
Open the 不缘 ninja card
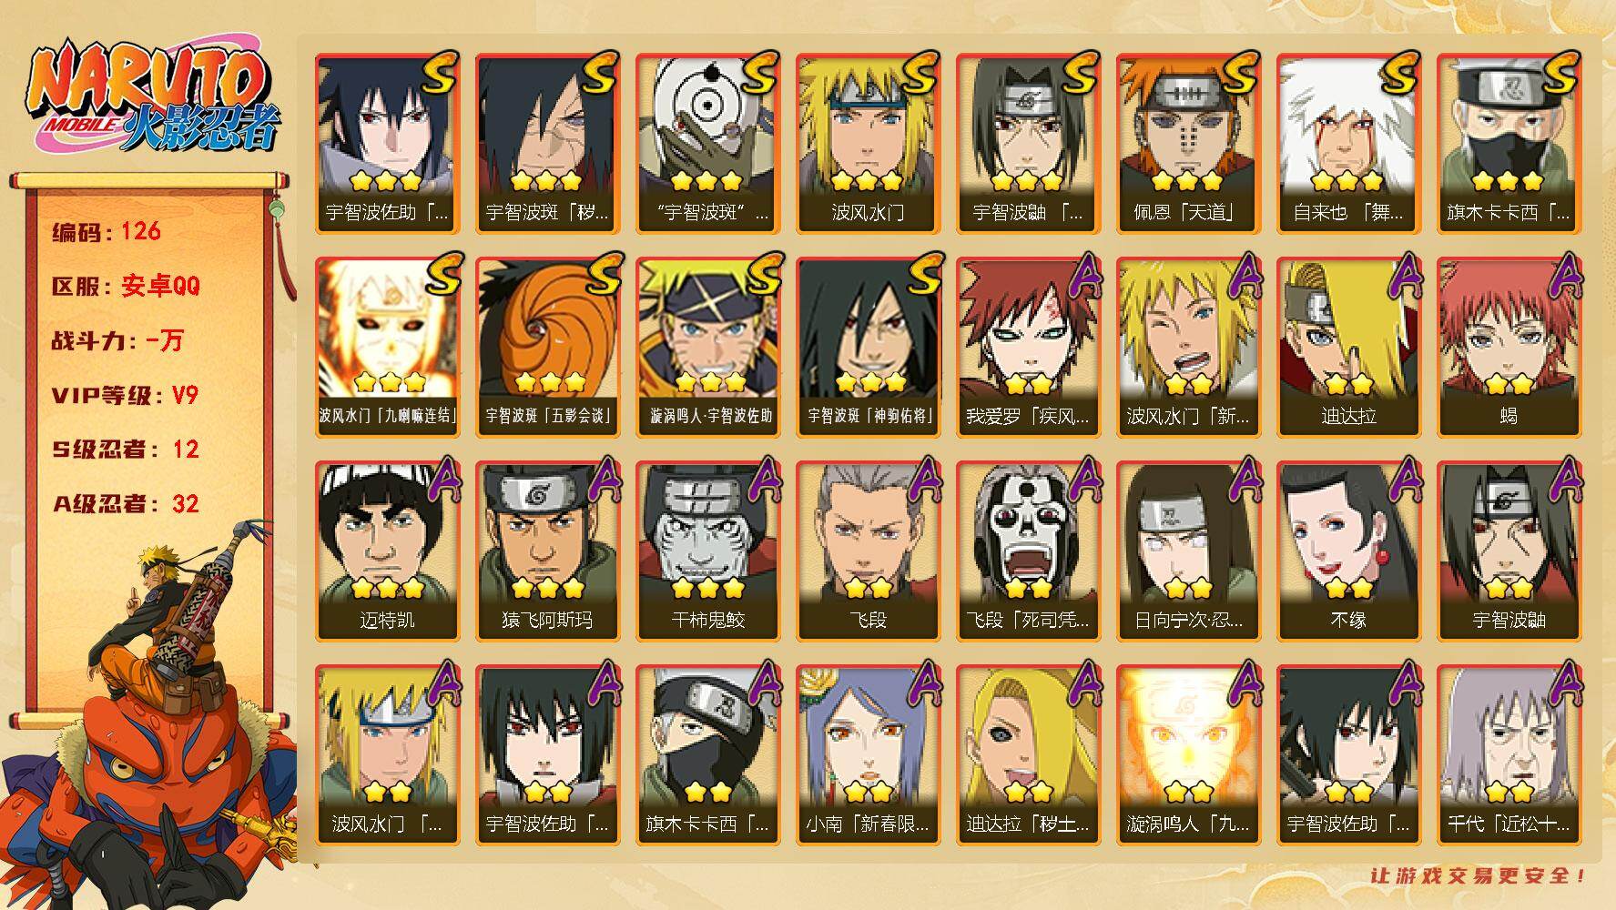(x=1348, y=551)
